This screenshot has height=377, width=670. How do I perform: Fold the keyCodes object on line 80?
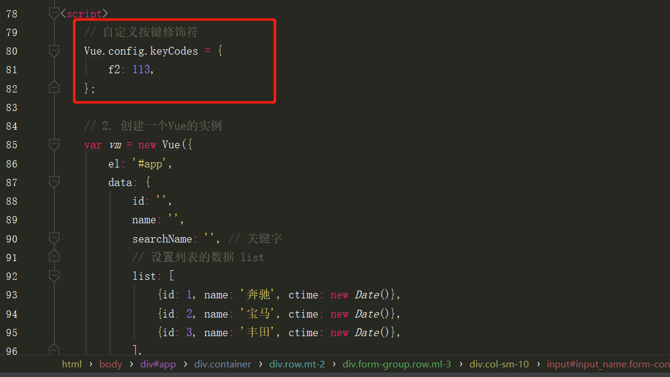click(53, 51)
